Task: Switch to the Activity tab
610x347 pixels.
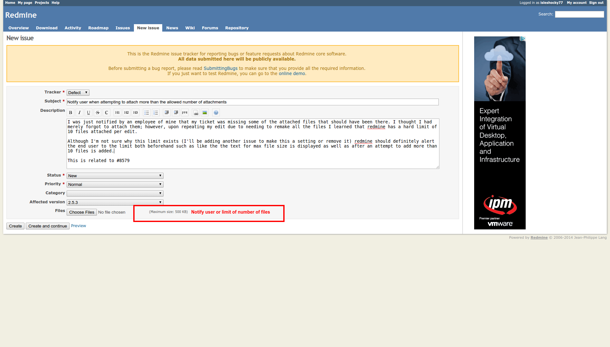Action: pos(73,28)
